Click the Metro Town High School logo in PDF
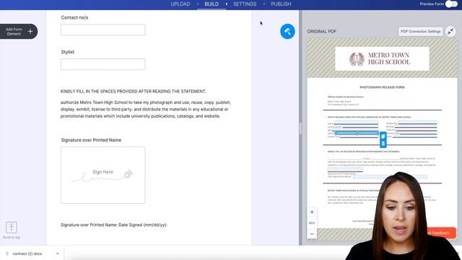Viewport: 462px width, 260px height. click(x=382, y=58)
